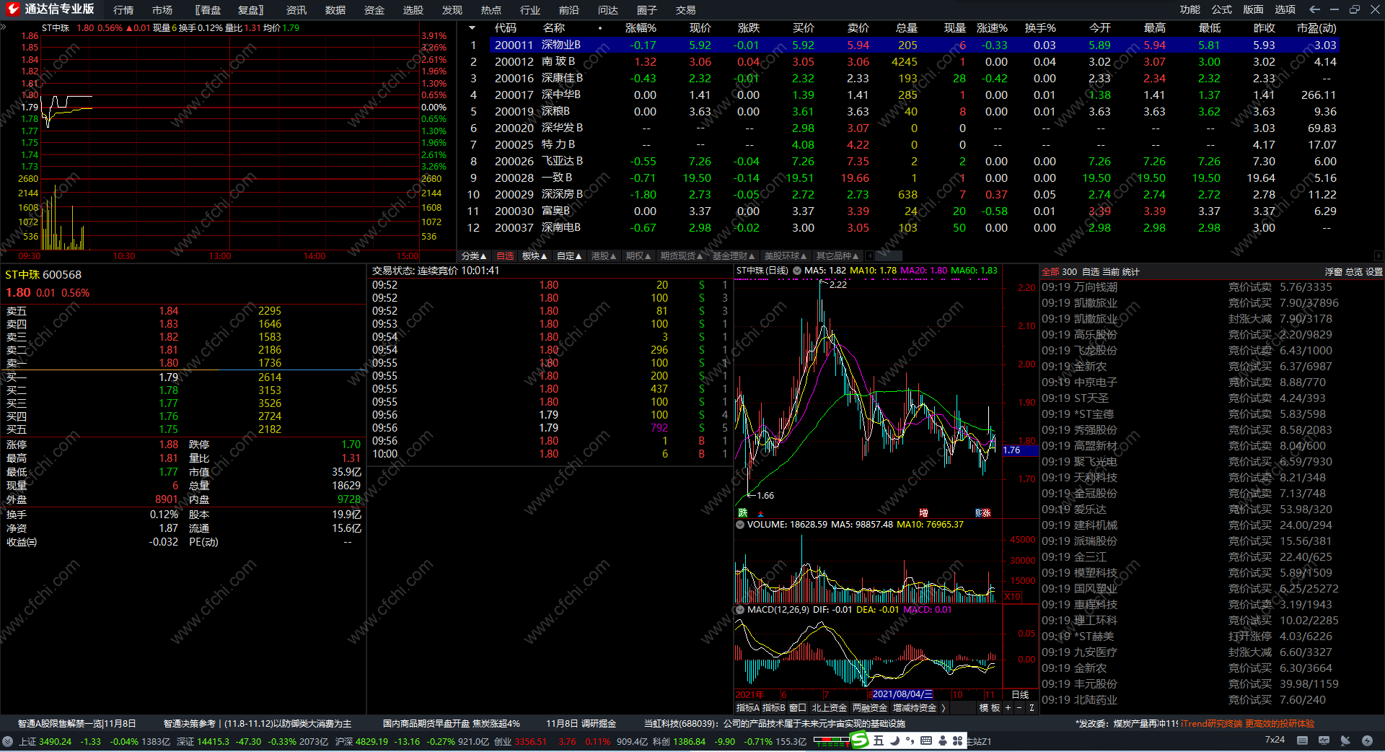Screen dimensions: 1385x752
Task: Open ST中珠 daily chart dropdown arrow
Action: (797, 271)
